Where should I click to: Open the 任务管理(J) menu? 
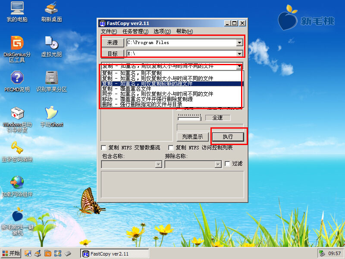135,32
